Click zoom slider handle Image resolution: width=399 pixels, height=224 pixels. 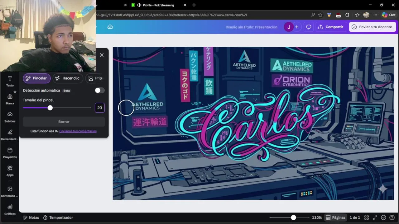(293, 217)
